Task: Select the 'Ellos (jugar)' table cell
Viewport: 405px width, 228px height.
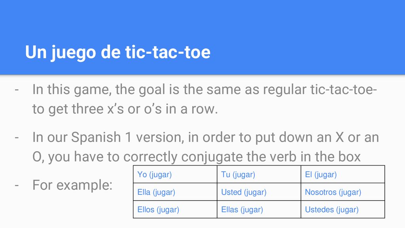Action: tap(175, 209)
